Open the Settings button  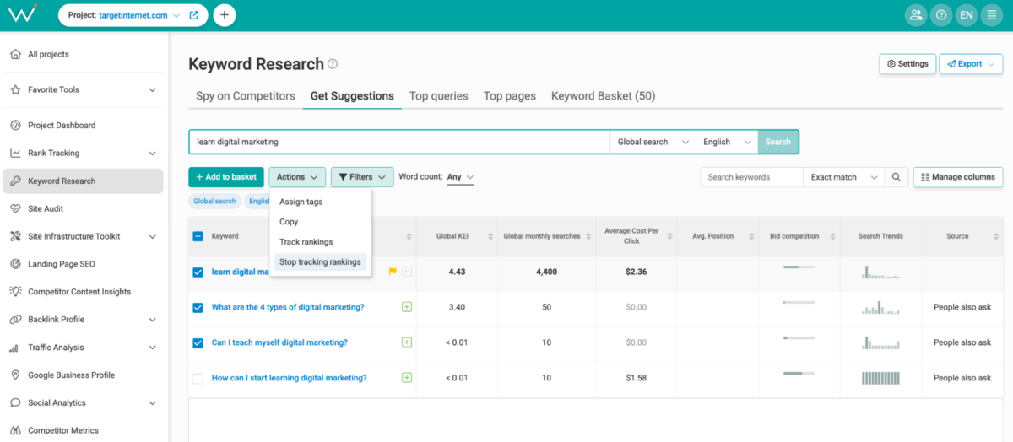907,64
